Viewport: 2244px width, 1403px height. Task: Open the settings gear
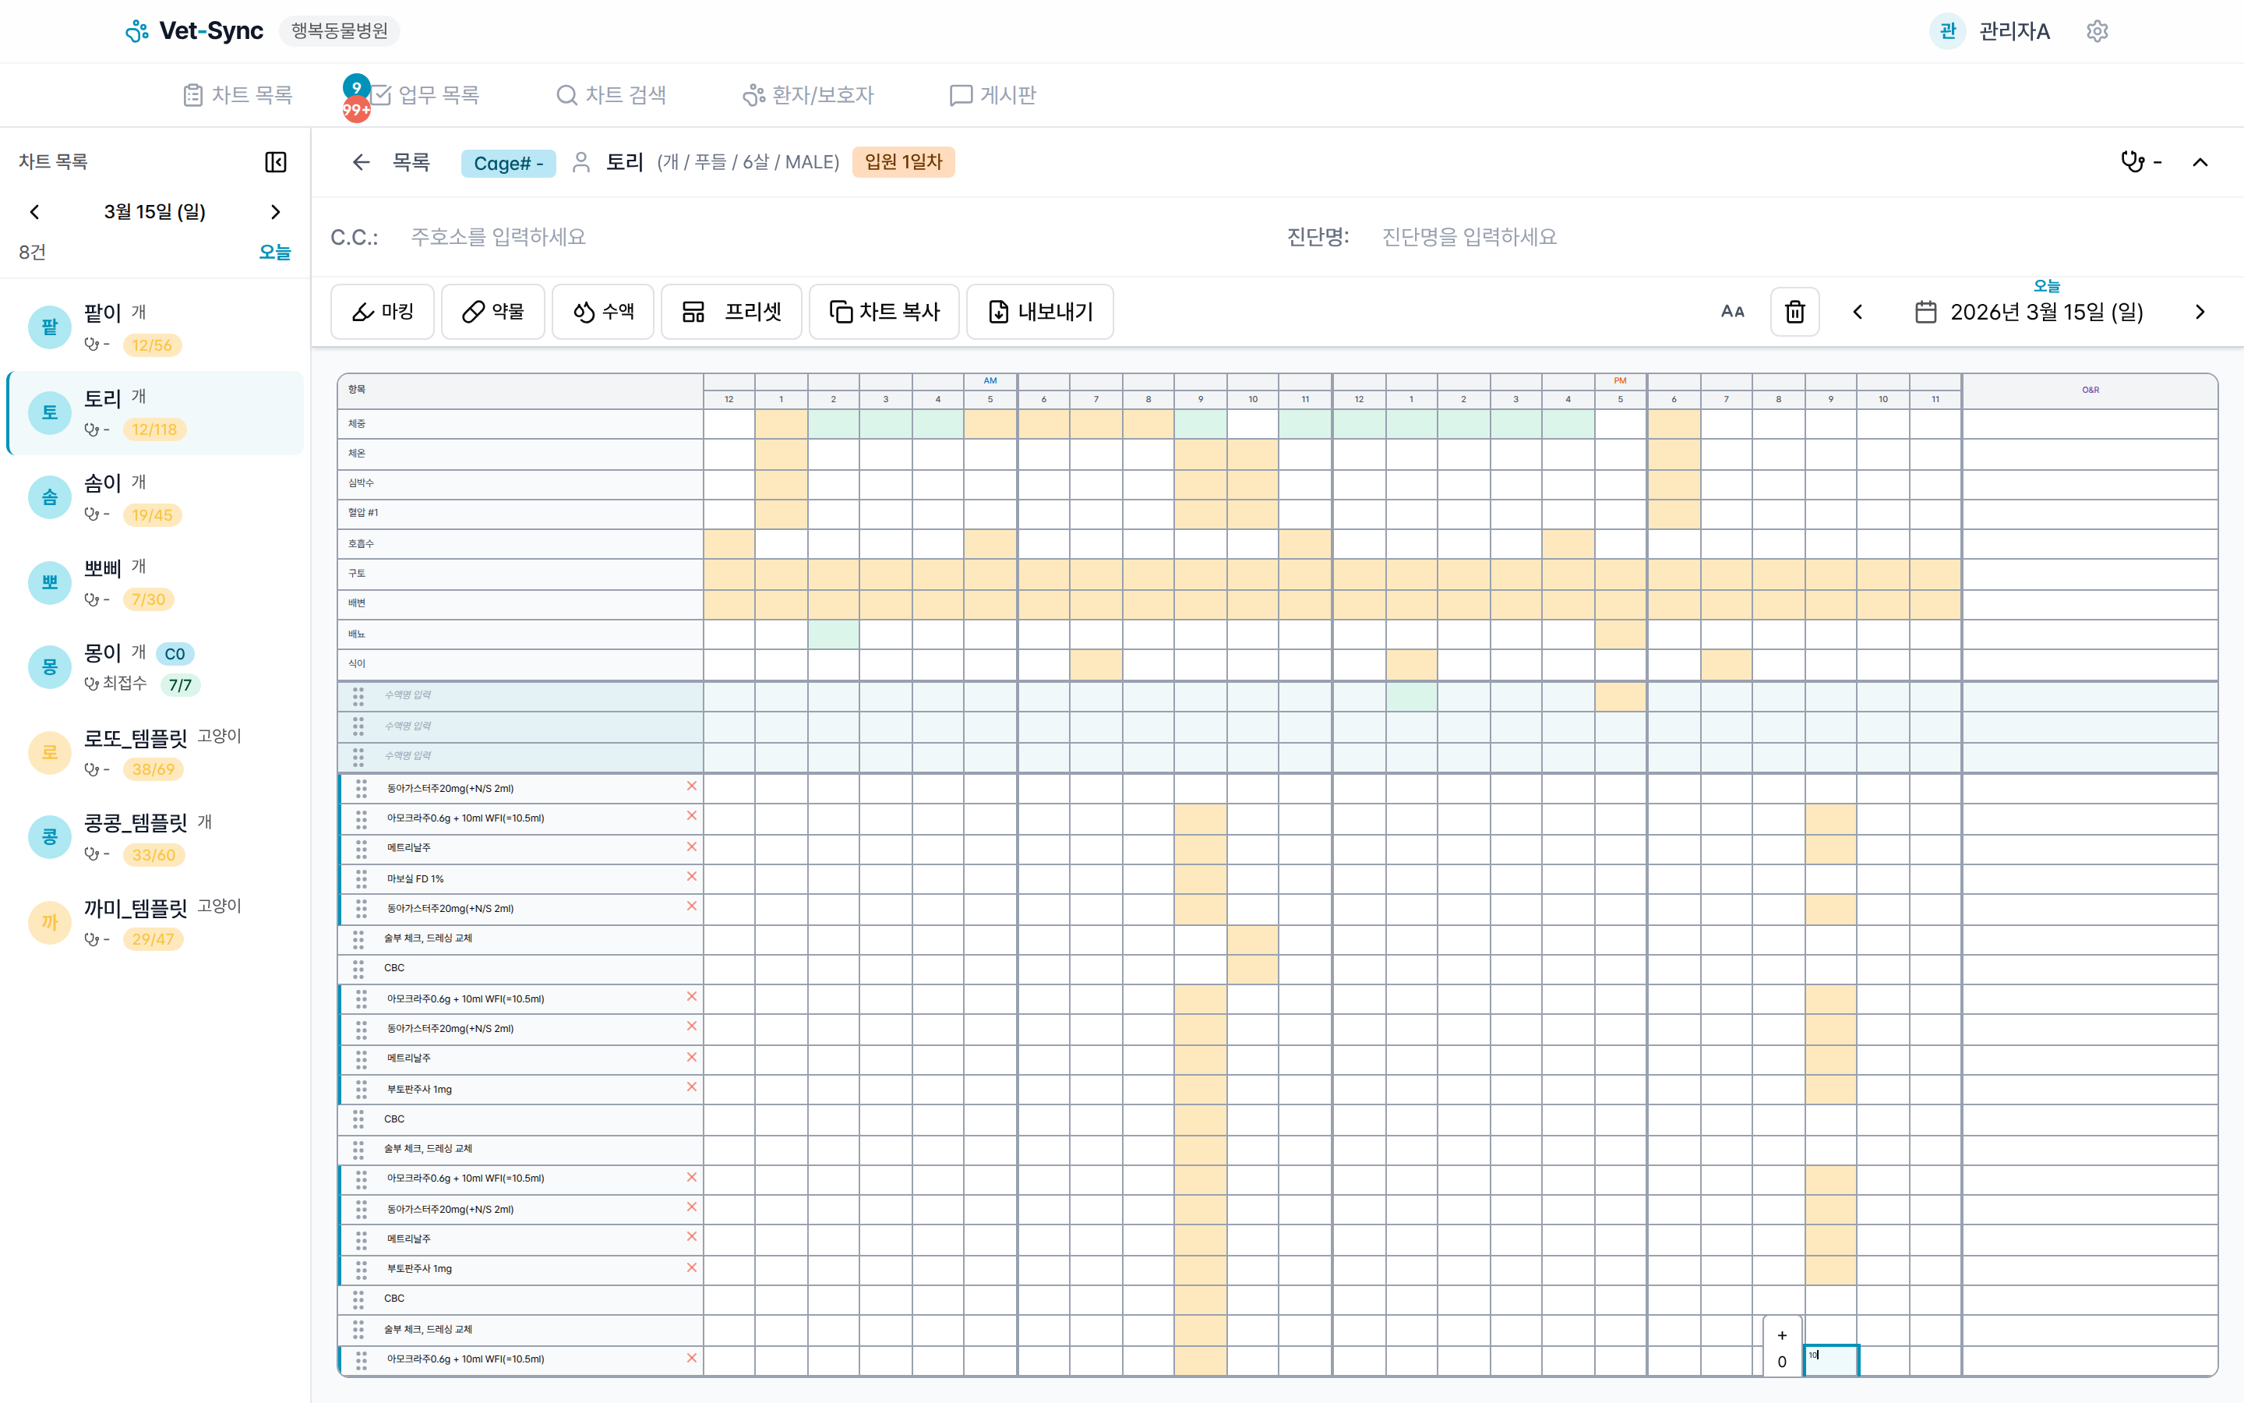coord(2098,30)
